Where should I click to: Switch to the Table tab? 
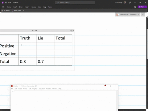pyautogui.click(x=50, y=7)
